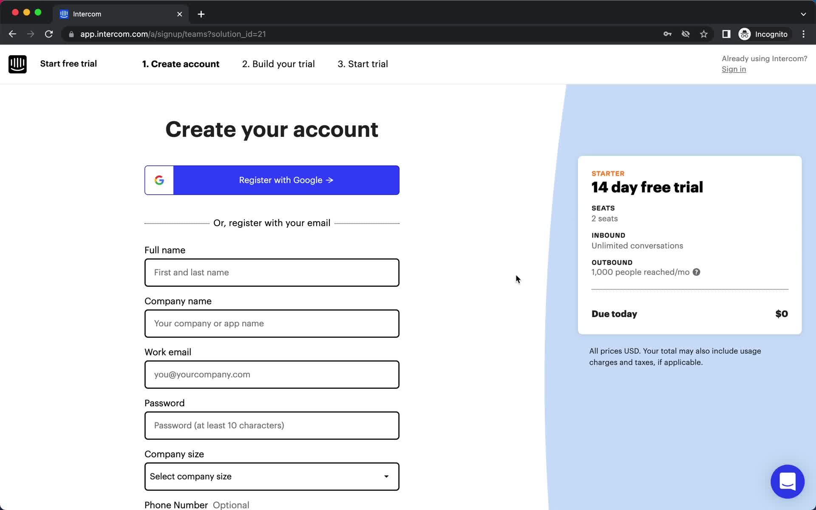The height and width of the screenshot is (510, 816).
Task: Click the Intercom logo in the header
Action: pyautogui.click(x=17, y=64)
